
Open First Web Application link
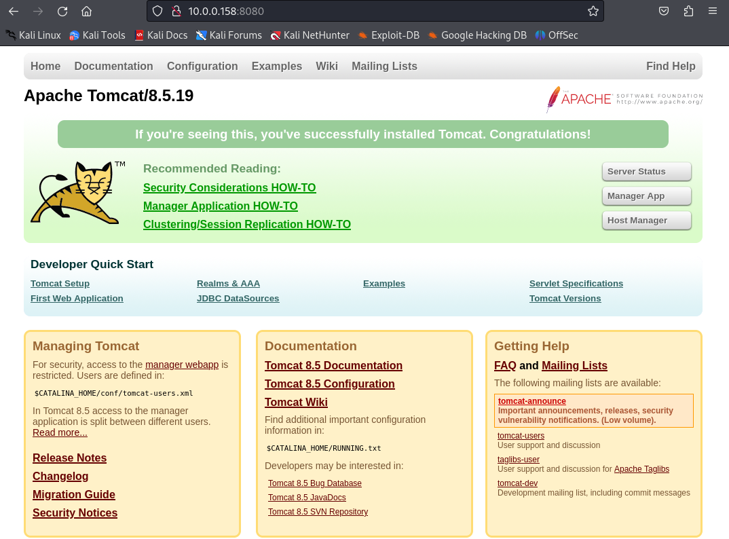77,299
